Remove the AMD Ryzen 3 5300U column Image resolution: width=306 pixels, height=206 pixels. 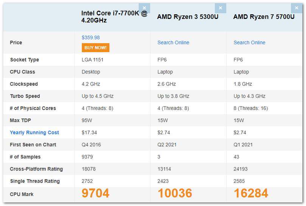[x=220, y=8]
